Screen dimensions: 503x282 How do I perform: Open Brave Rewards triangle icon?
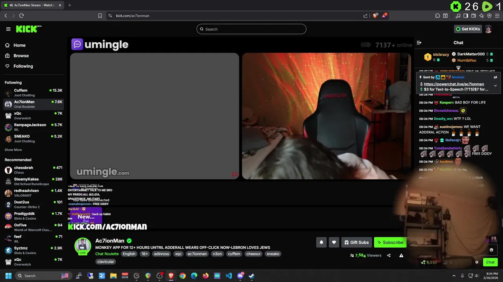pos(385,16)
